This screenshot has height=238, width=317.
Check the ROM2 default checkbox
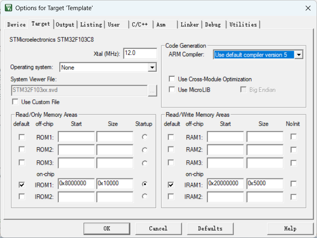pyautogui.click(x=21, y=150)
